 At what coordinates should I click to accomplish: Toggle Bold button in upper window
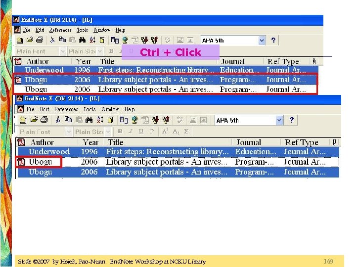111,51
